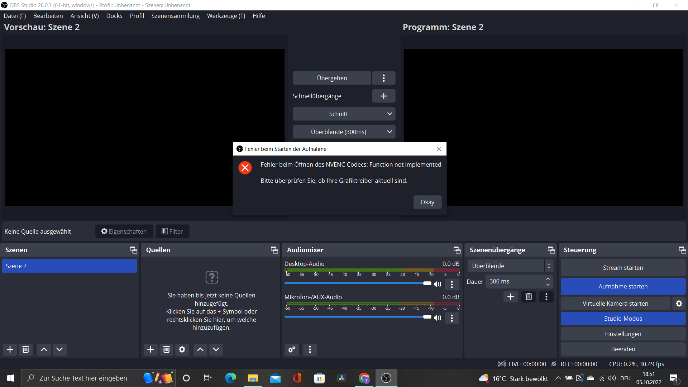Undock the Szenen panel
Viewport: 688px width, 387px height.
tap(133, 250)
